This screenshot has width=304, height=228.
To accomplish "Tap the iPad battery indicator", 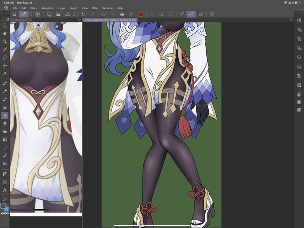I will tap(298, 3).
